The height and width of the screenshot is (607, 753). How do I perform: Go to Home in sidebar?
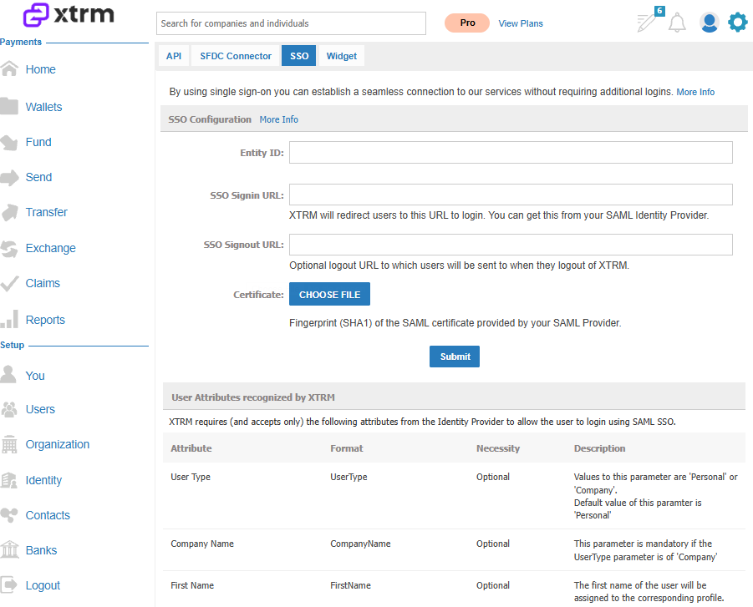[41, 69]
